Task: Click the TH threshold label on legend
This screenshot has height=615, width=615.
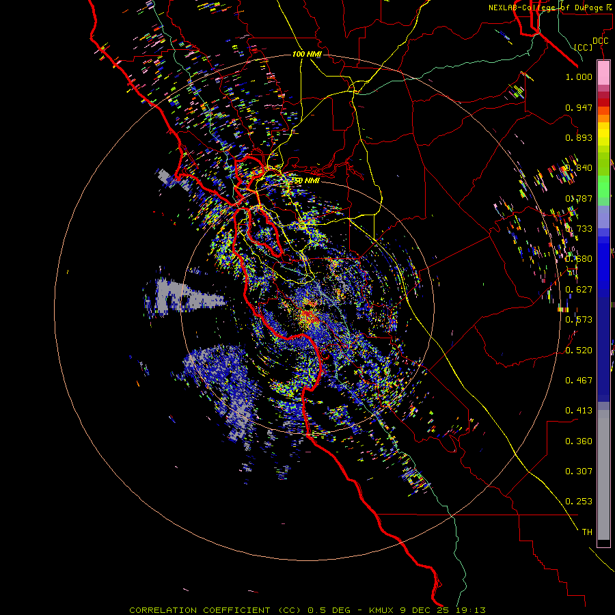Action: pyautogui.click(x=587, y=532)
